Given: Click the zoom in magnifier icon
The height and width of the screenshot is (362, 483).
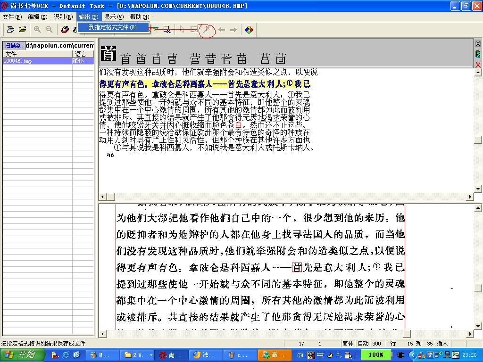Looking at the screenshot, I should tap(37, 30).
